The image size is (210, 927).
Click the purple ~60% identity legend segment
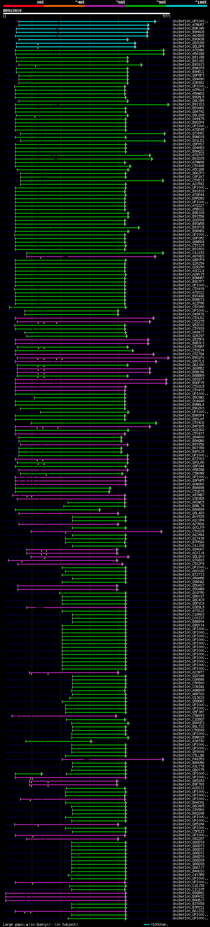105,6
